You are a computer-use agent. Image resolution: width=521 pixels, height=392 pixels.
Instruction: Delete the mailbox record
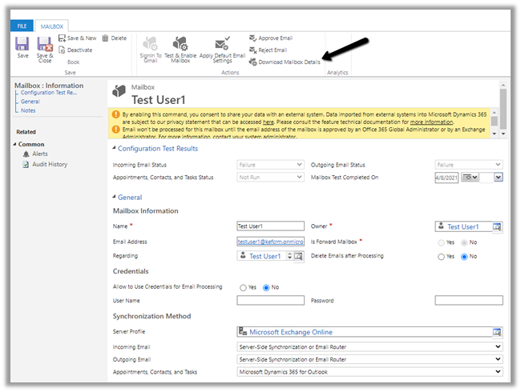point(114,38)
